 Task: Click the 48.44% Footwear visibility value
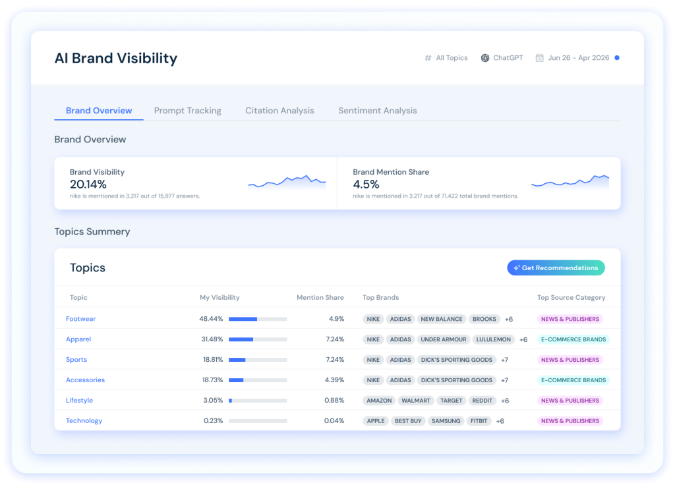point(211,319)
